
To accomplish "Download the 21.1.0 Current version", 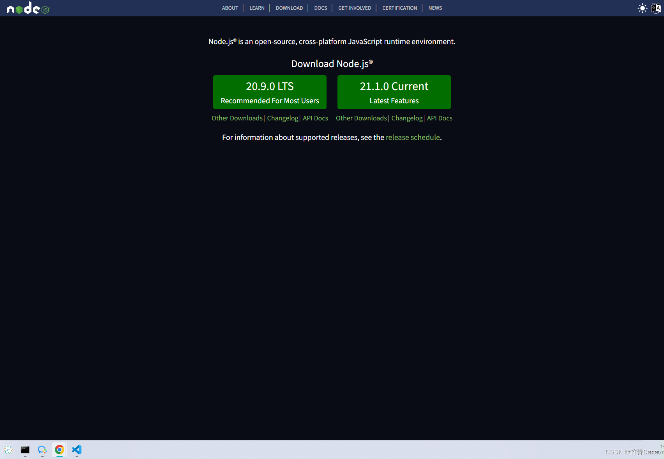I will 394,92.
